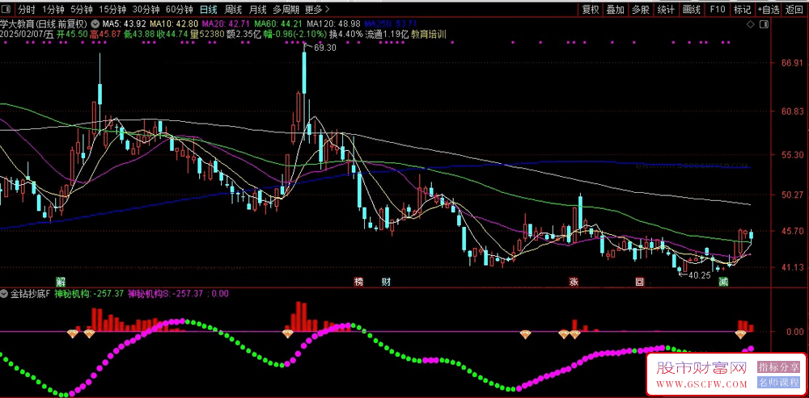Click the MA10: 42.80 label
The height and width of the screenshot is (398, 809).
174,23
